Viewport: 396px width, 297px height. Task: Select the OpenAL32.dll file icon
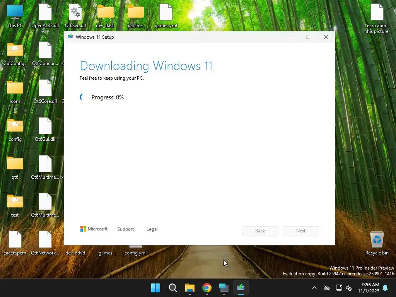coord(45,15)
